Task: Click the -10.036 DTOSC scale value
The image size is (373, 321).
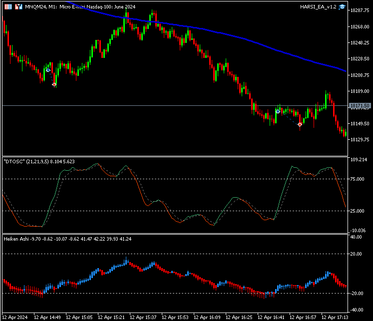Action: (358, 231)
